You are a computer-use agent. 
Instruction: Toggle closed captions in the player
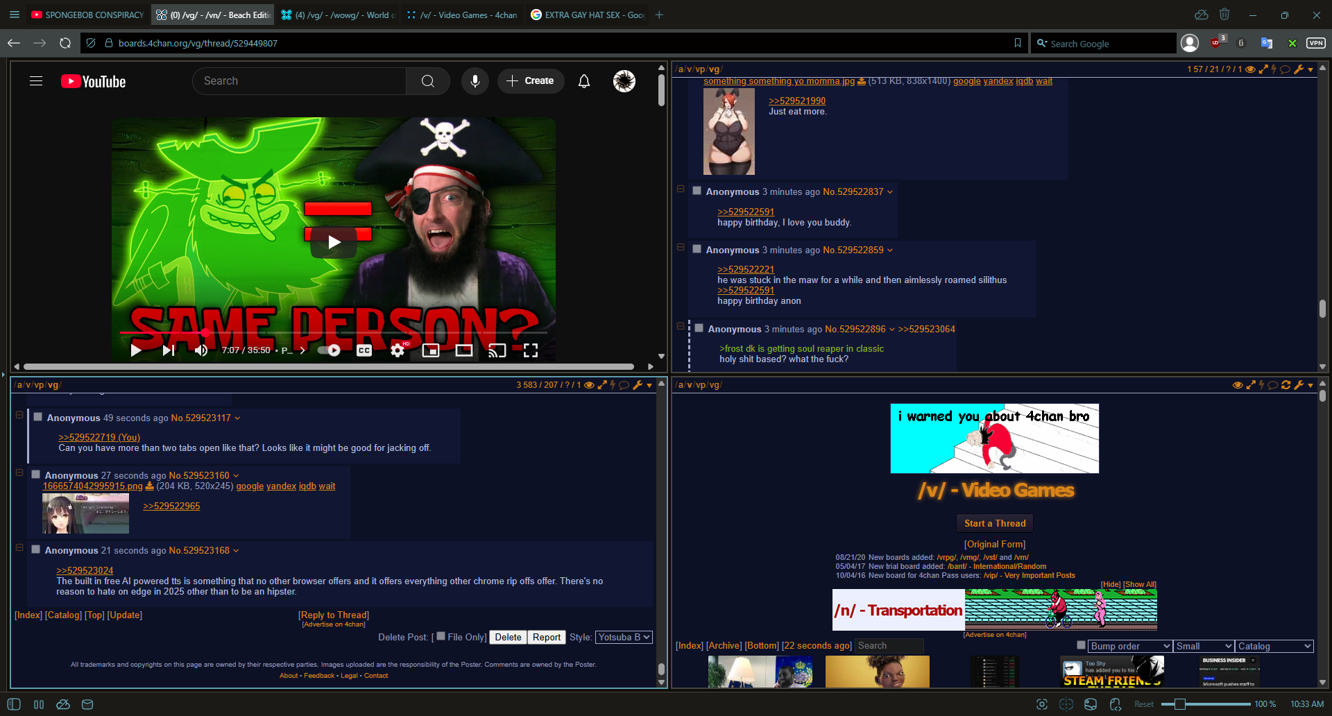coord(364,350)
